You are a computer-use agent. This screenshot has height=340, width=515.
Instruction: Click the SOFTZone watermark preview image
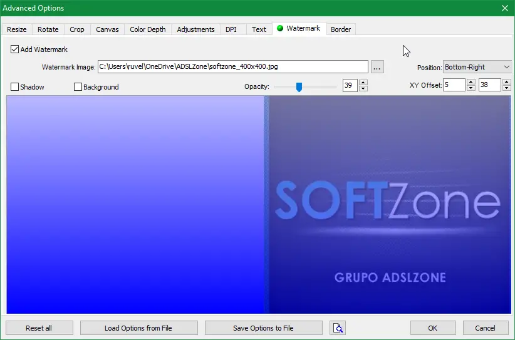[x=388, y=205]
